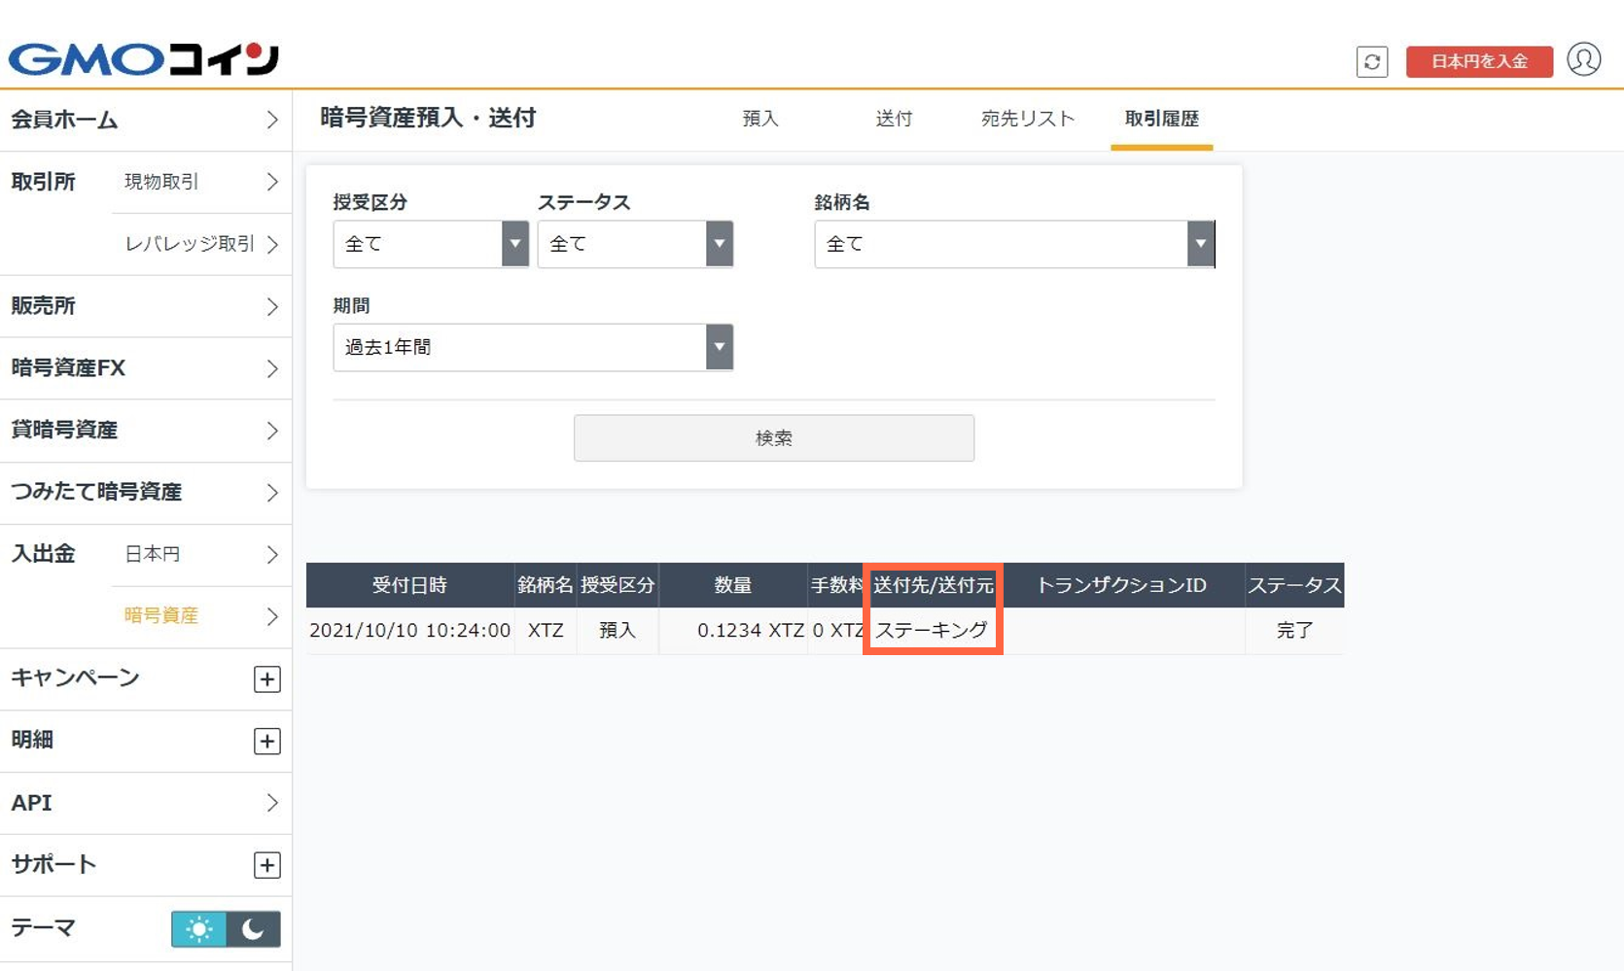Viewport: 1624px width, 971px height.
Task: Select 暗号資産 under 入出金 in the sidebar
Action: 160,615
